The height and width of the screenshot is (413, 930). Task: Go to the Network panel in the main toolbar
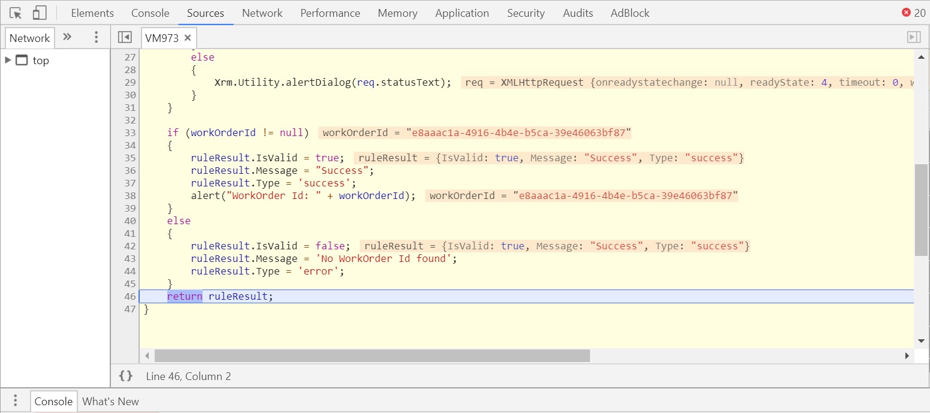(263, 13)
